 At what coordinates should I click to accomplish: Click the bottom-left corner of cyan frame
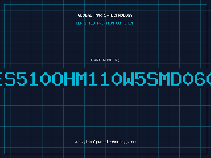[4, 154]
